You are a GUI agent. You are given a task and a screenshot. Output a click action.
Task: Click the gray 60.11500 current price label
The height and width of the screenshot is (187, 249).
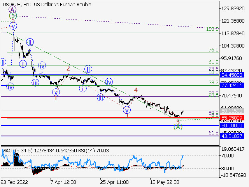(232, 111)
